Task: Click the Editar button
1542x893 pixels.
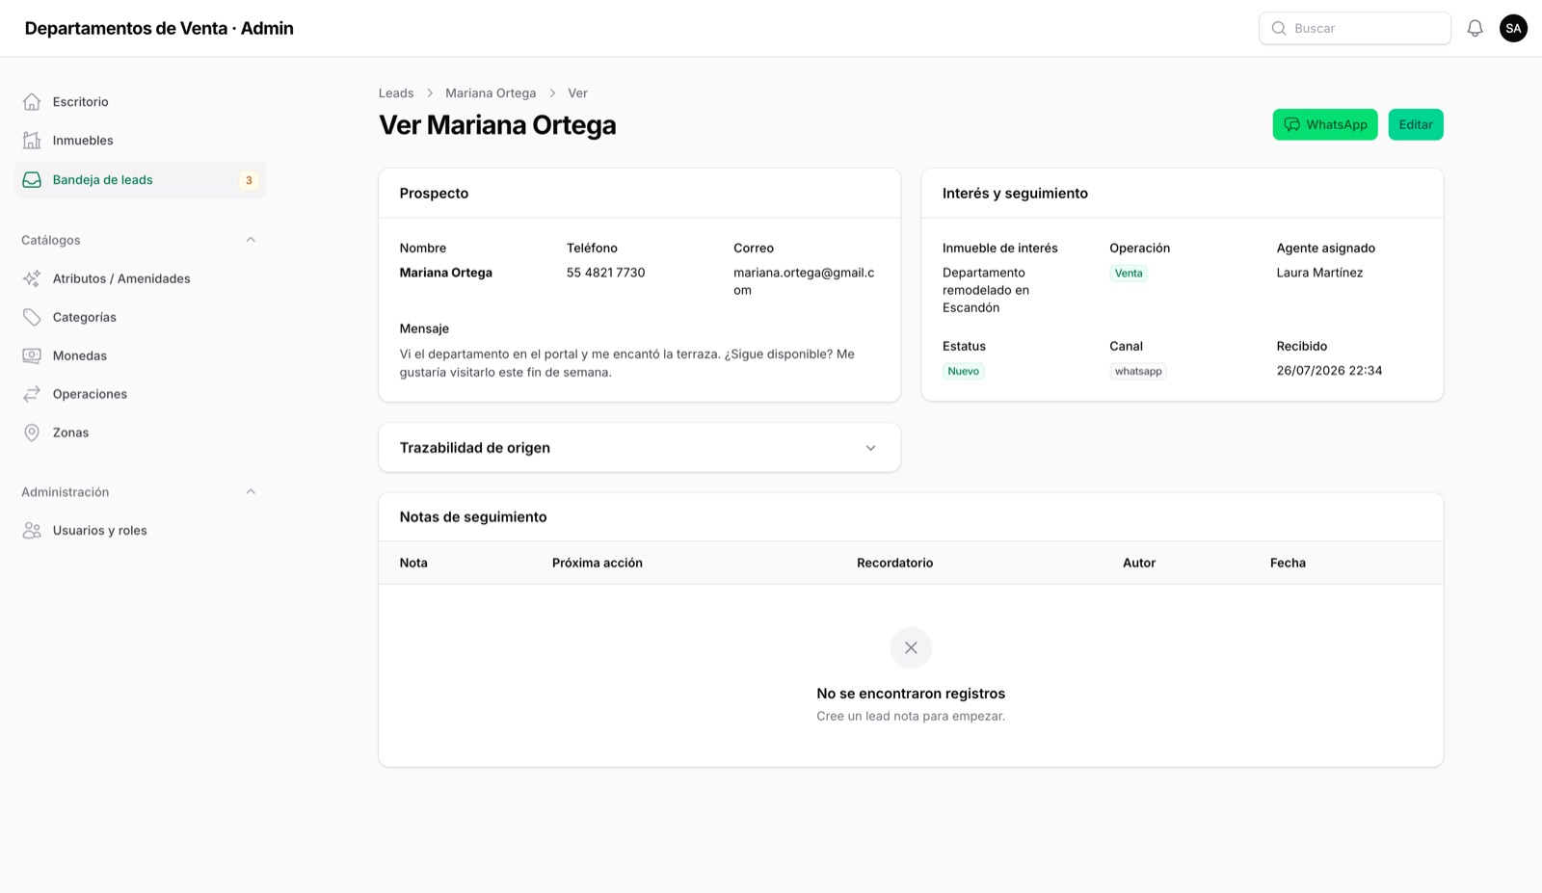Action: tap(1416, 125)
